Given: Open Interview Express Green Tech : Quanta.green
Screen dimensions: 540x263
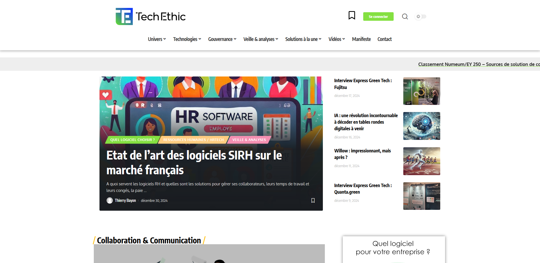Looking at the screenshot, I should [x=363, y=189].
